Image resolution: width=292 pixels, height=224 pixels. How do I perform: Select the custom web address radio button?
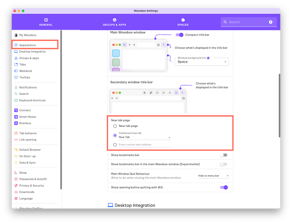pyautogui.click(x=115, y=145)
